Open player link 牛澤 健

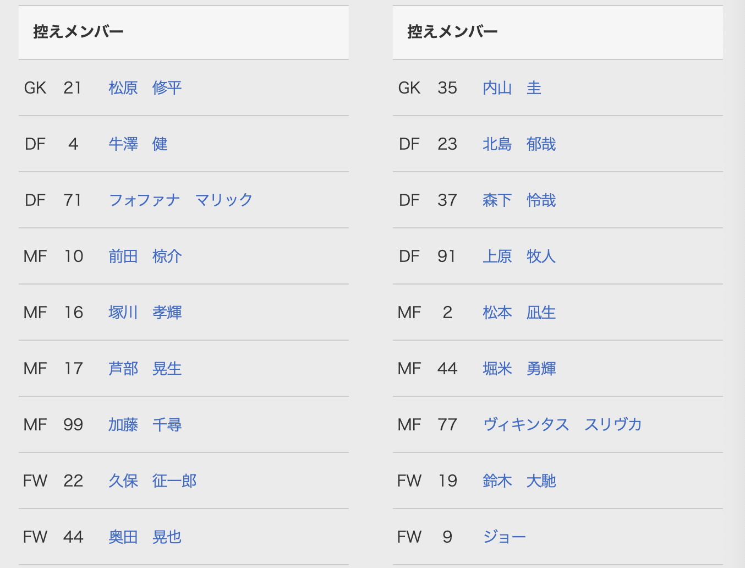click(x=138, y=144)
